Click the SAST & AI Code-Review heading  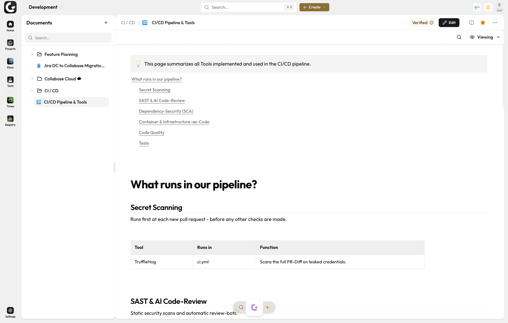point(168,301)
